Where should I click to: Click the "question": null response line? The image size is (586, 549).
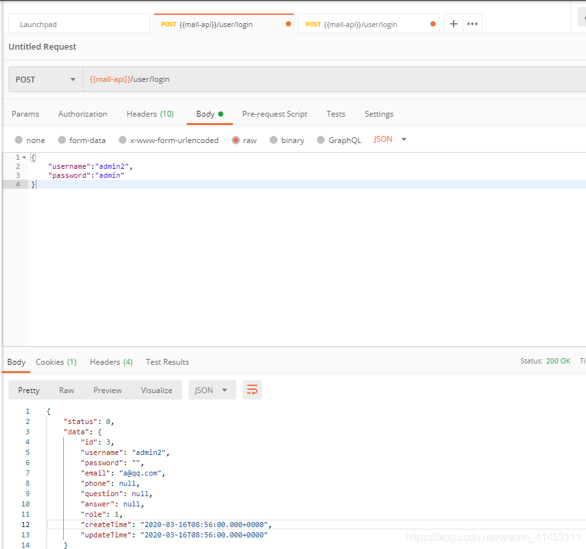tap(117, 494)
